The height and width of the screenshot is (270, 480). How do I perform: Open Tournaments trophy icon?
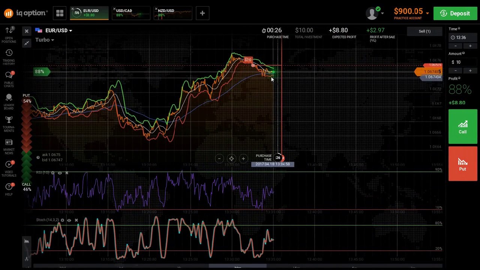tap(9, 124)
